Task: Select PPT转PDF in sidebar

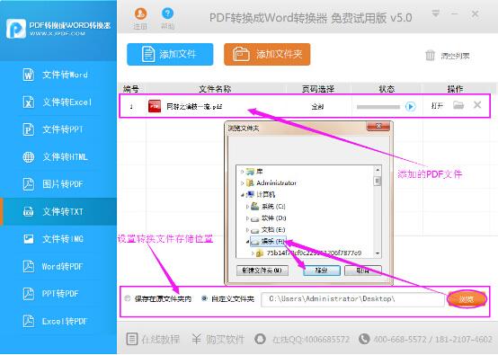Action: [58, 293]
